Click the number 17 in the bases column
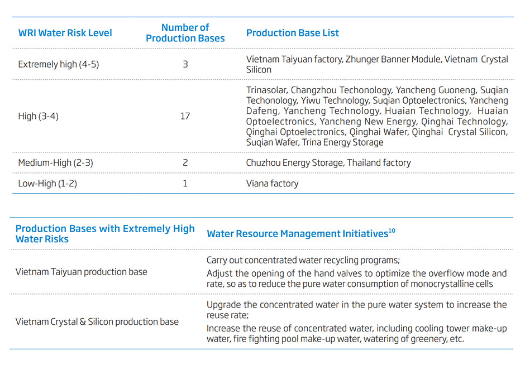Screen dimensions: 525x365 [x=185, y=116]
